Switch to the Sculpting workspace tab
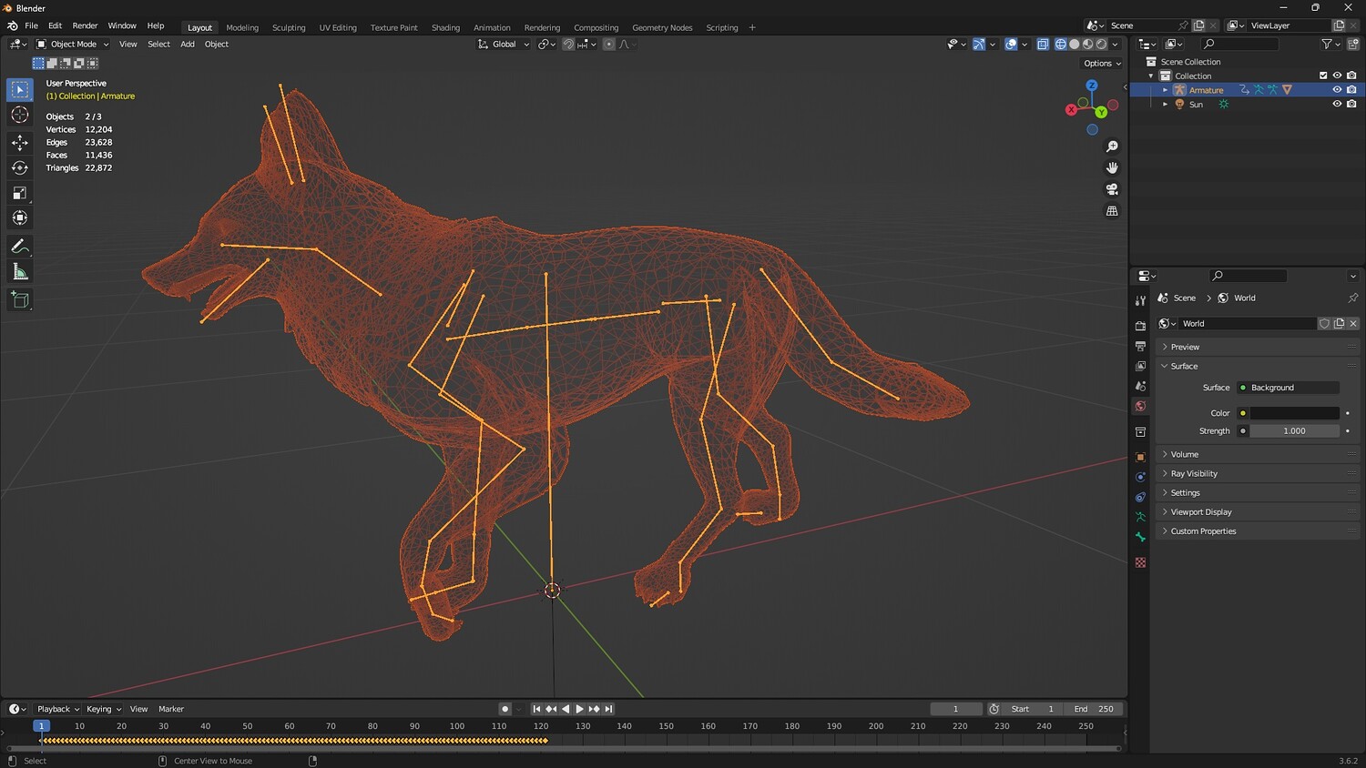The width and height of the screenshot is (1366, 768). [x=289, y=27]
